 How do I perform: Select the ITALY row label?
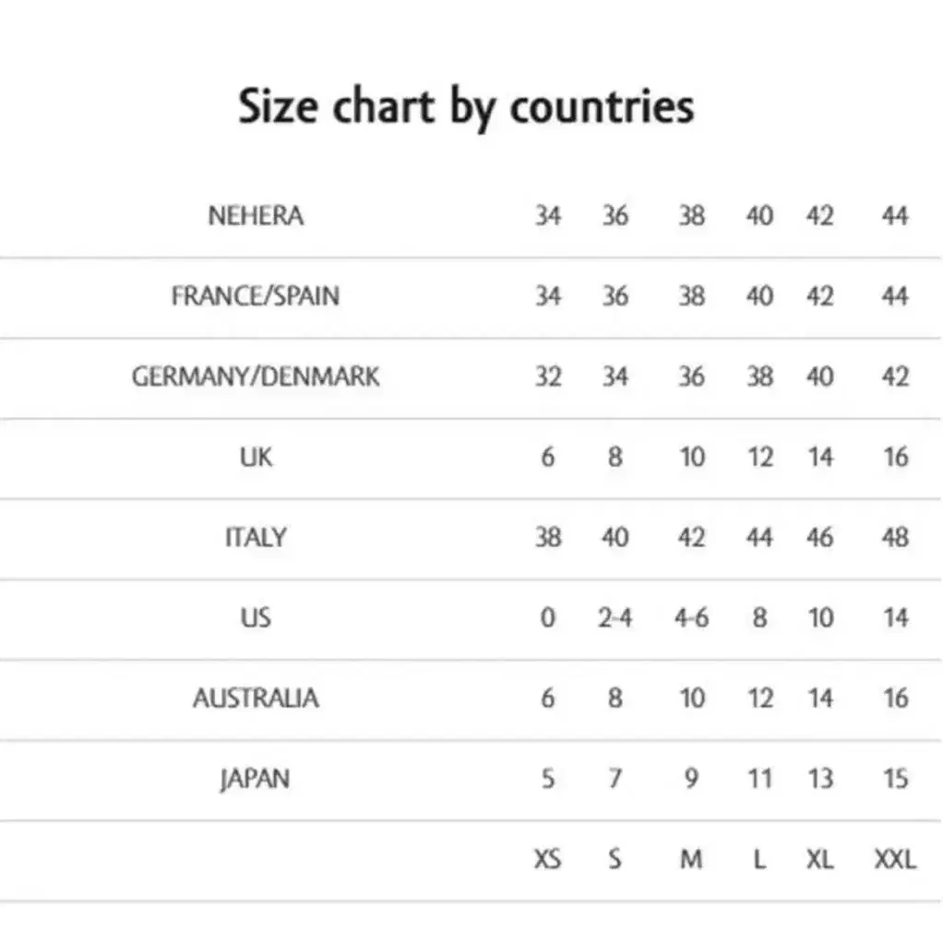256,537
